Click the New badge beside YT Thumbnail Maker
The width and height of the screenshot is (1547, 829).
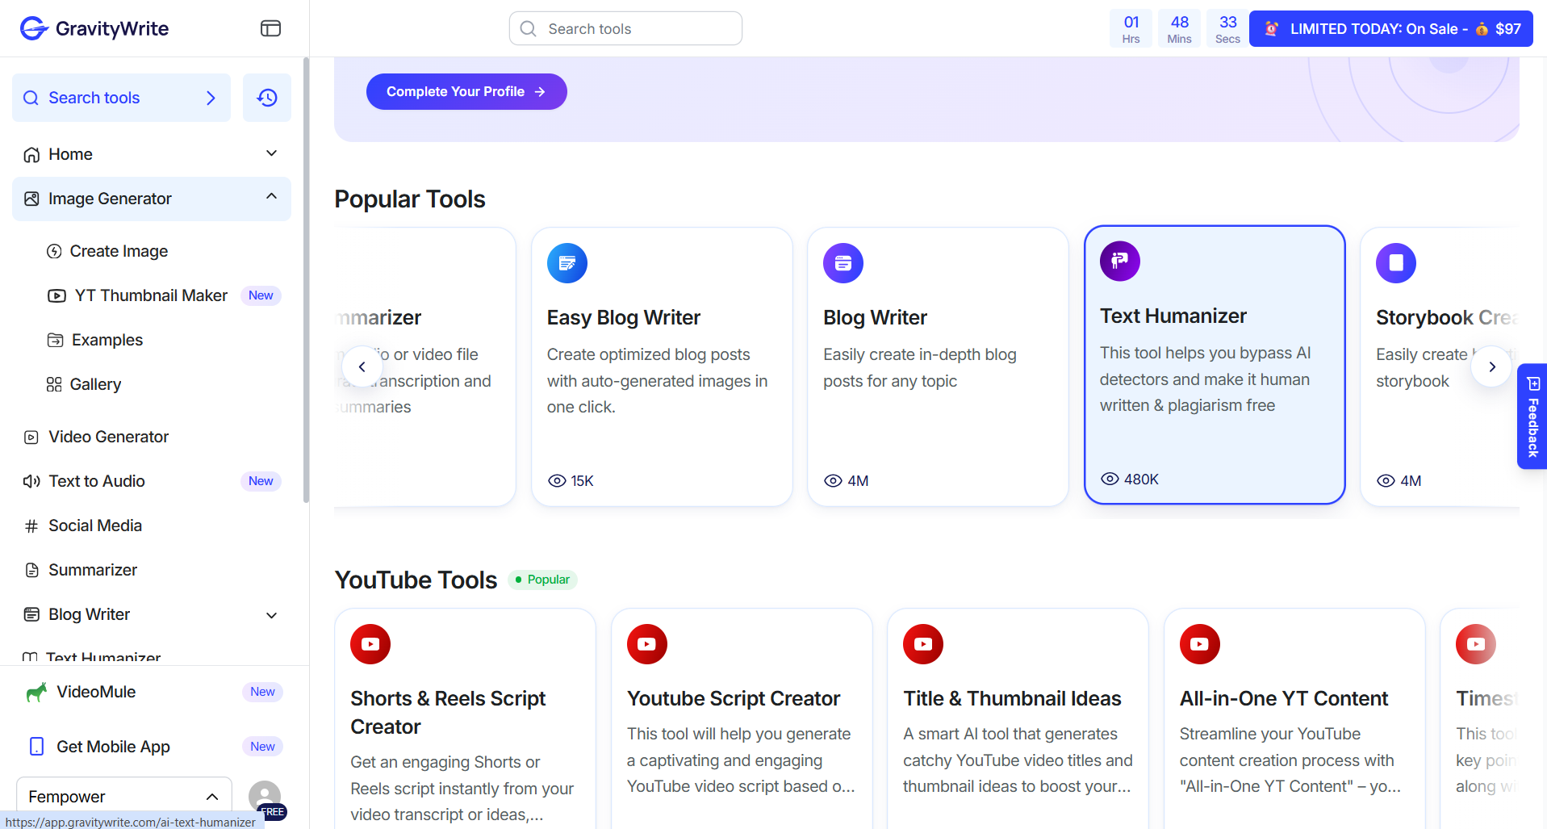[x=261, y=295]
